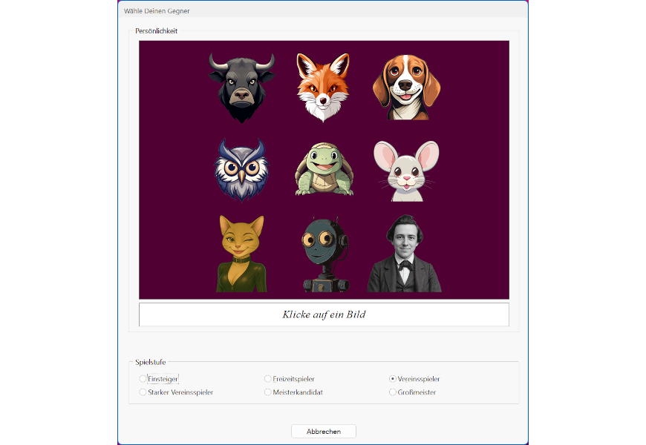The image size is (646, 445).
Task: Switch difficulty to Meisterkandidat
Action: click(267, 392)
